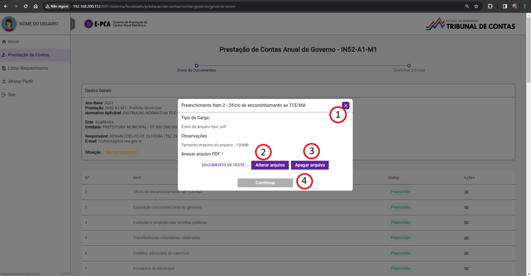
Task: Click the Ações column header
Action: pyautogui.click(x=469, y=178)
